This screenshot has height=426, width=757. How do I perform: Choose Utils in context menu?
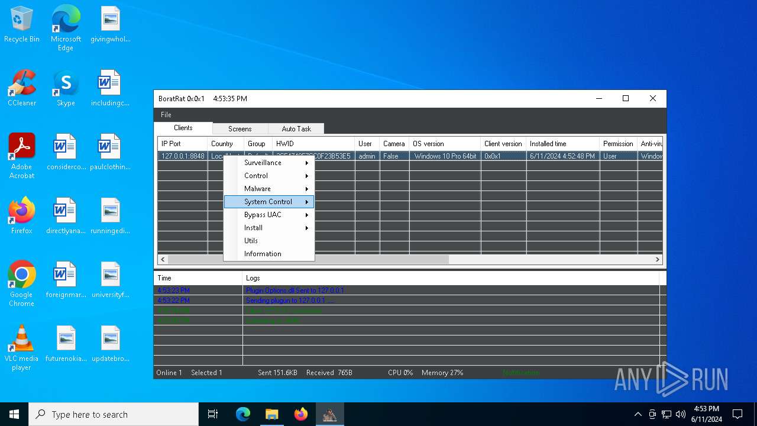(269, 241)
